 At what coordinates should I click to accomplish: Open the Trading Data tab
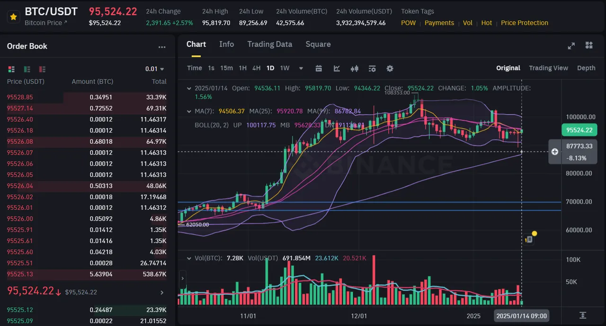[x=270, y=44]
